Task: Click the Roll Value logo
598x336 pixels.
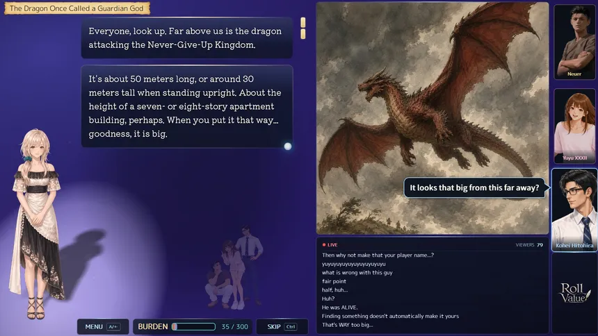Action: pyautogui.click(x=574, y=292)
